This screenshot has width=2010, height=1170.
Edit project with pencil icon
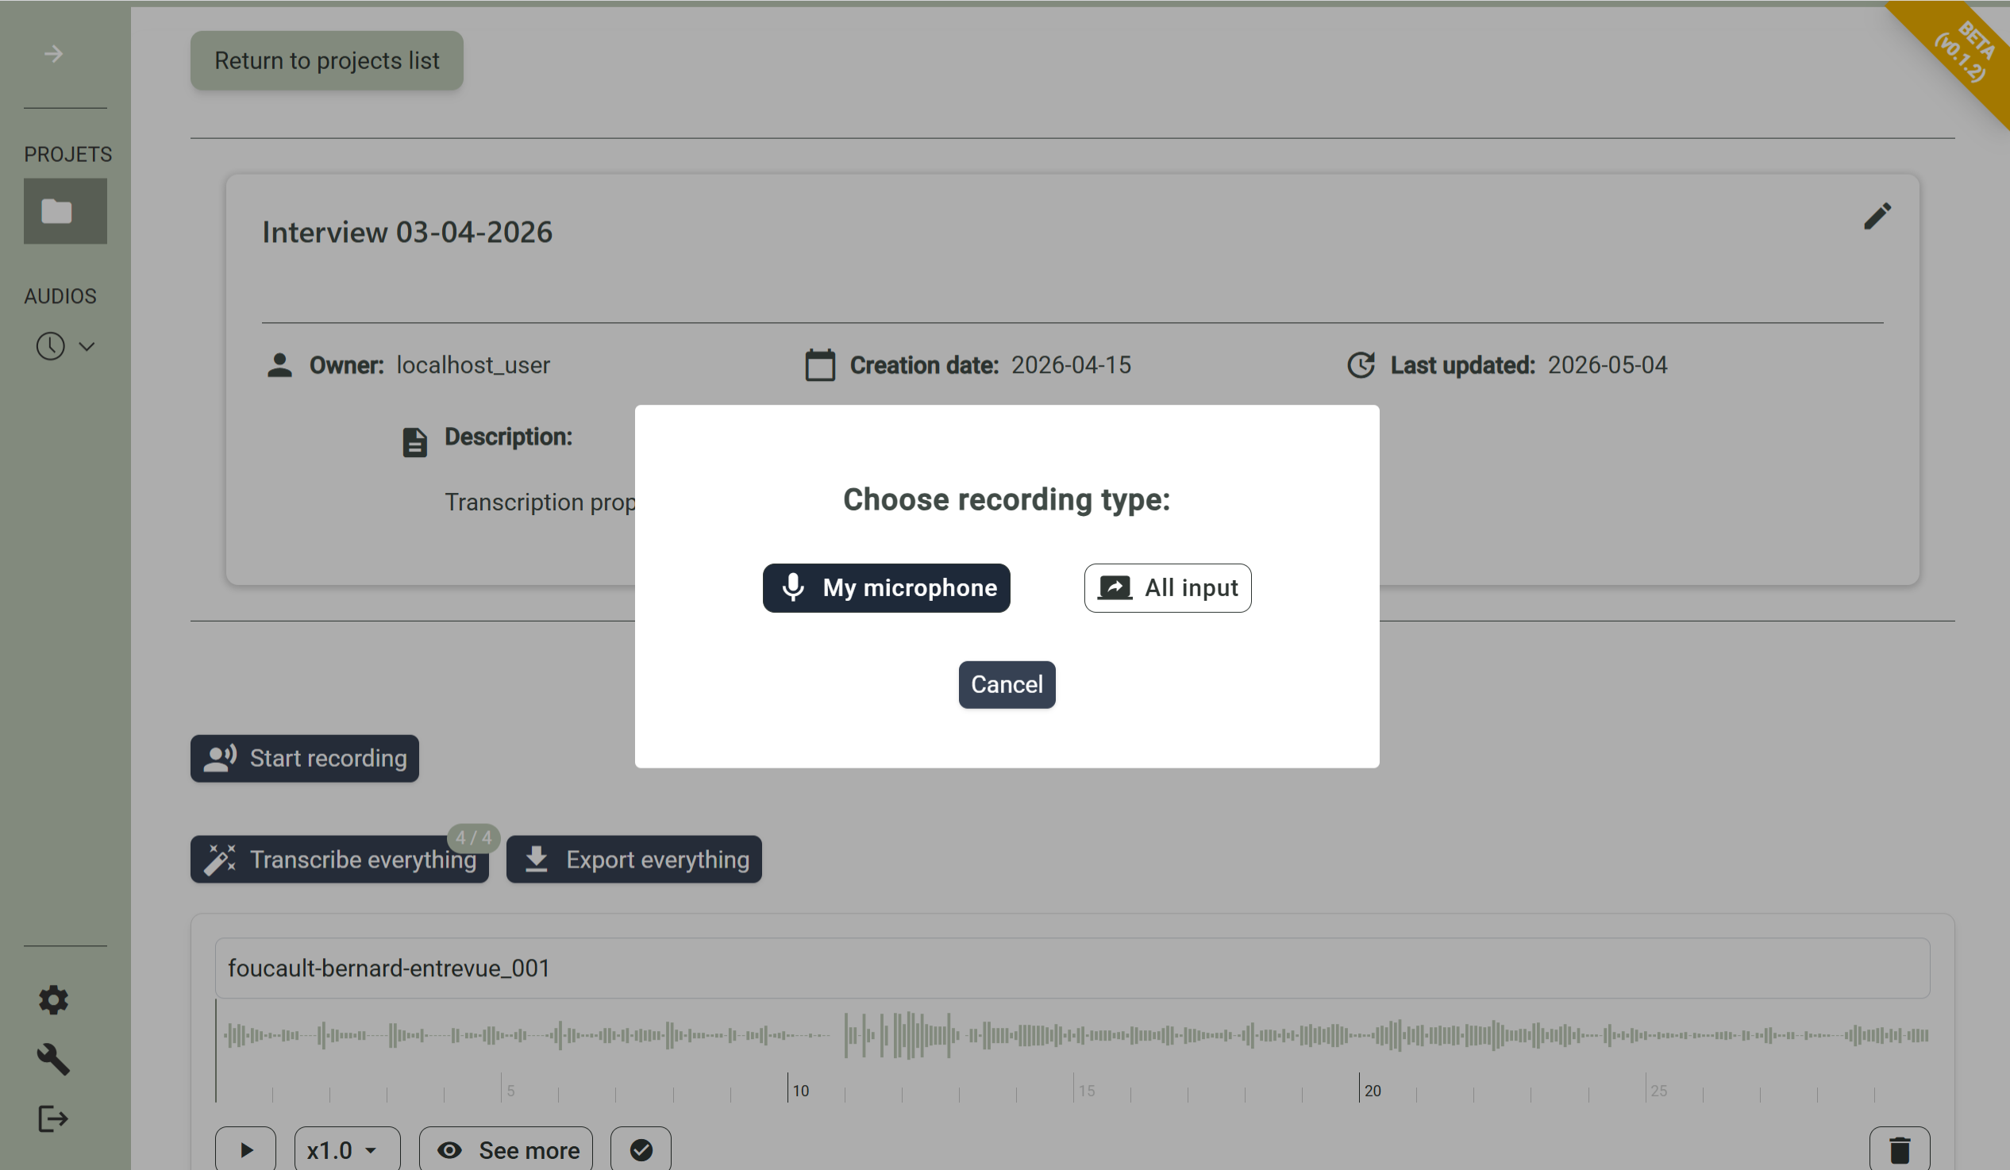(1877, 215)
